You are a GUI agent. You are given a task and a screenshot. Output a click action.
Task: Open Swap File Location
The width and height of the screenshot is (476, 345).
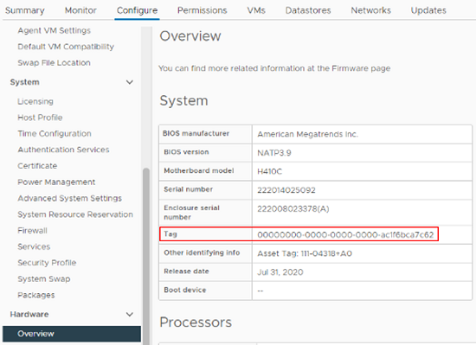tap(54, 63)
